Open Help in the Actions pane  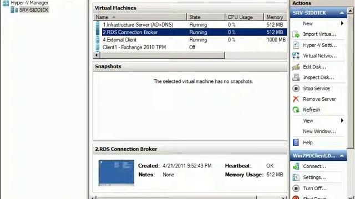pyautogui.click(x=308, y=143)
